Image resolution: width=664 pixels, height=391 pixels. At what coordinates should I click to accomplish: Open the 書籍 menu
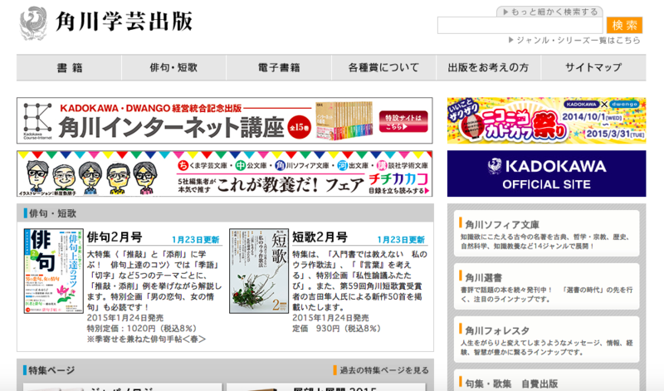pyautogui.click(x=70, y=67)
